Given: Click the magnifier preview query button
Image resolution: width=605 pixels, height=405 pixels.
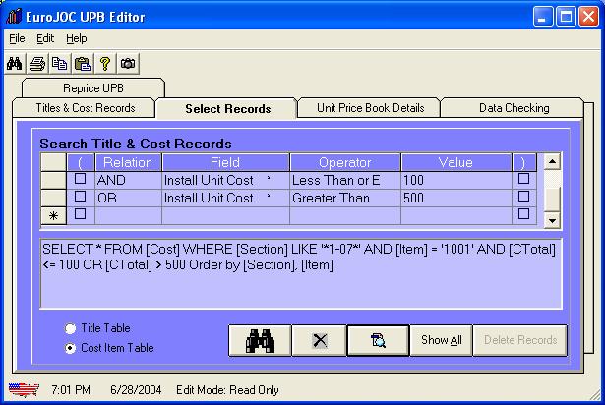Looking at the screenshot, I should (x=377, y=340).
